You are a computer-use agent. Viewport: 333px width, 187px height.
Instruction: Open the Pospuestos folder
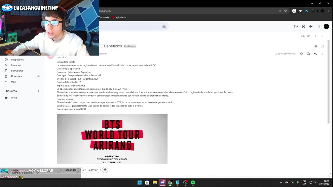point(17,60)
